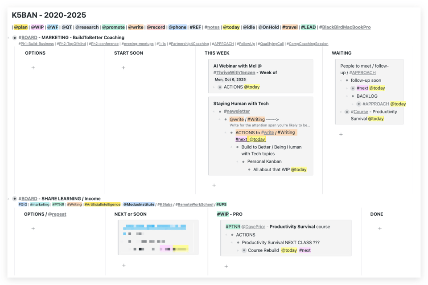Add a card below NEXT or SOON
Screen dimensions: 428x285
click(123, 265)
